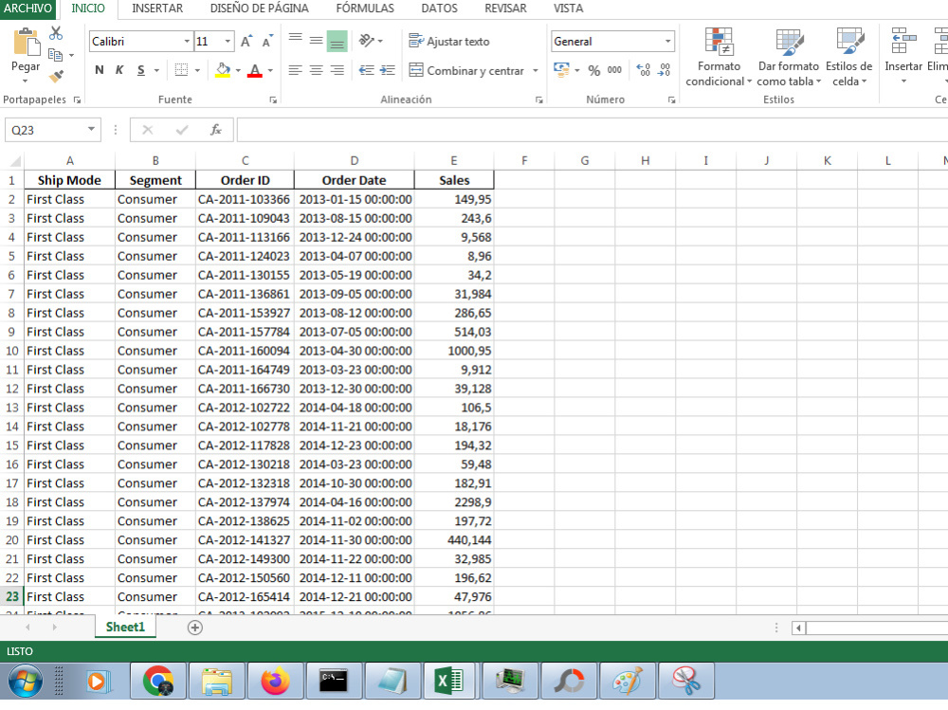Click Ajustar texto button
Viewport: 948px width, 710px height.
click(x=449, y=41)
